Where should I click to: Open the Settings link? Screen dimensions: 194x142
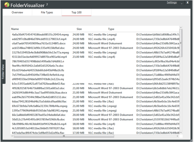pos(172,3)
